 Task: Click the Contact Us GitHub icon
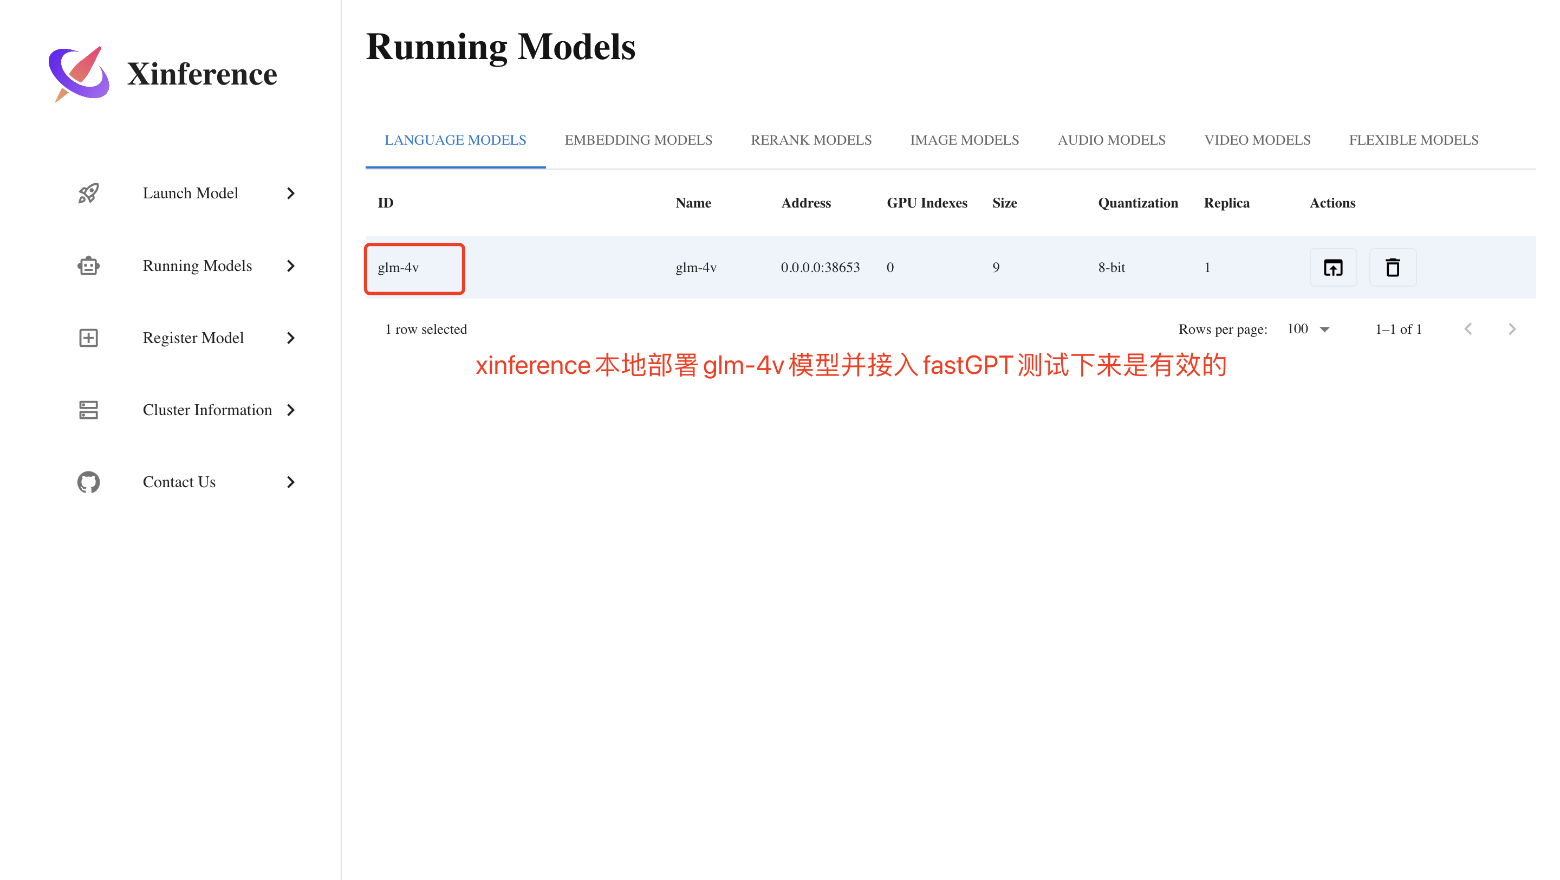click(88, 482)
